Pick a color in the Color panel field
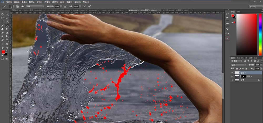 [247, 34]
